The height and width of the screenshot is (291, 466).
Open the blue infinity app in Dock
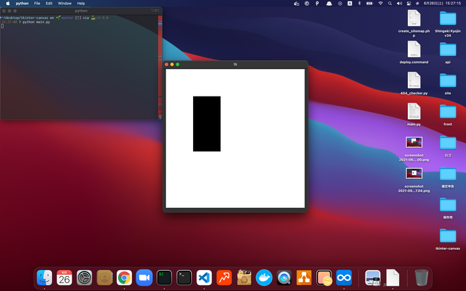pos(344,277)
